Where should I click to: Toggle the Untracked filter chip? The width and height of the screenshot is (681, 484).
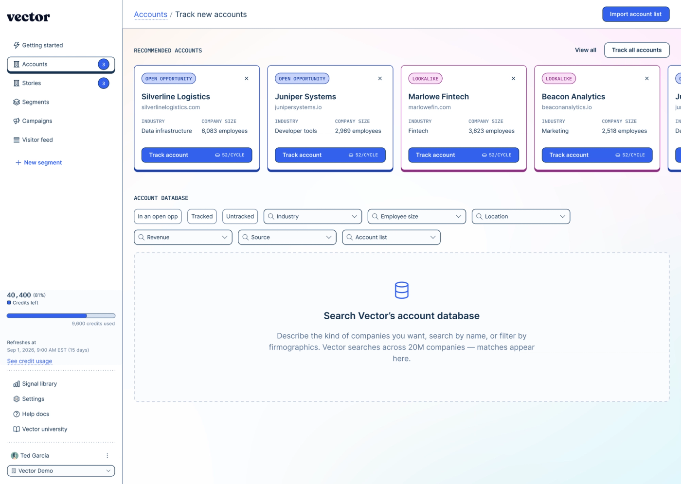click(240, 216)
